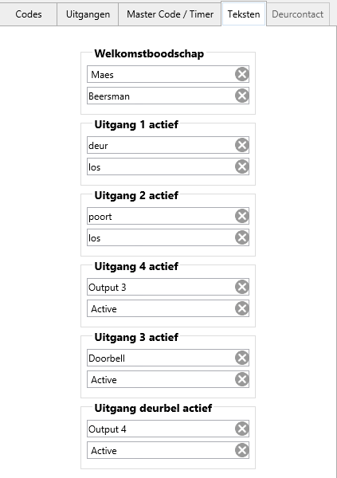Click into the Doorbell input field
This screenshot has height=478, width=337.
[161, 358]
